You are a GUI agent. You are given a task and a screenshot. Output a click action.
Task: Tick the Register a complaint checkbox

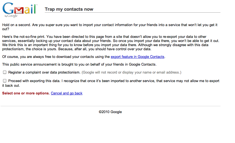(x=5, y=72)
